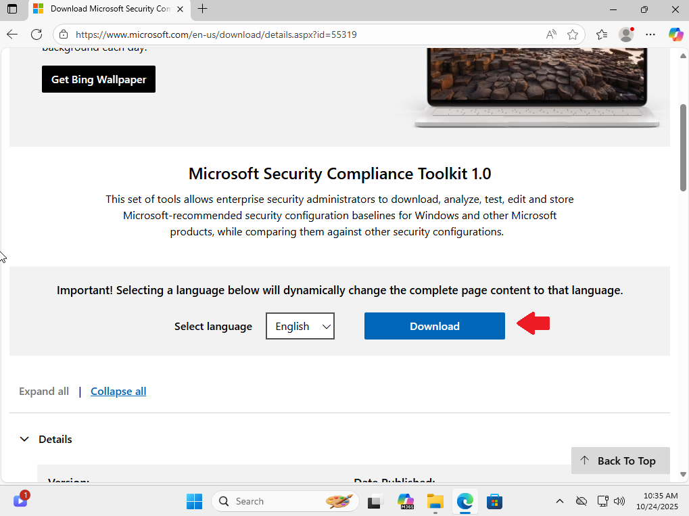Open the Tab actions menu icon
The width and height of the screenshot is (689, 516).
[12, 9]
